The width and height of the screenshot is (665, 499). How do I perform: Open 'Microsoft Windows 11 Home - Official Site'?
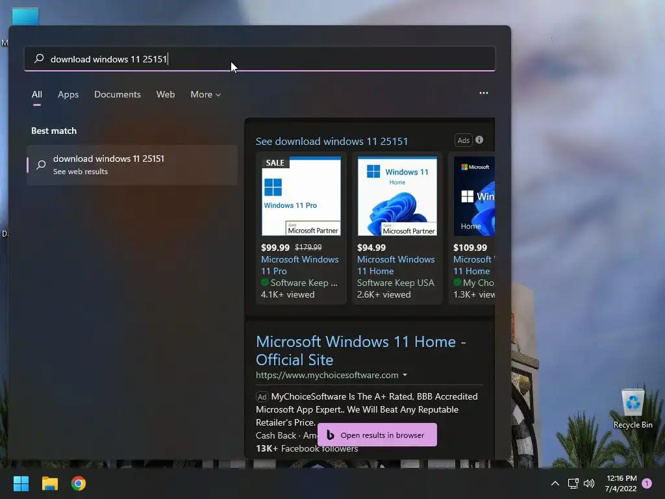coord(360,350)
